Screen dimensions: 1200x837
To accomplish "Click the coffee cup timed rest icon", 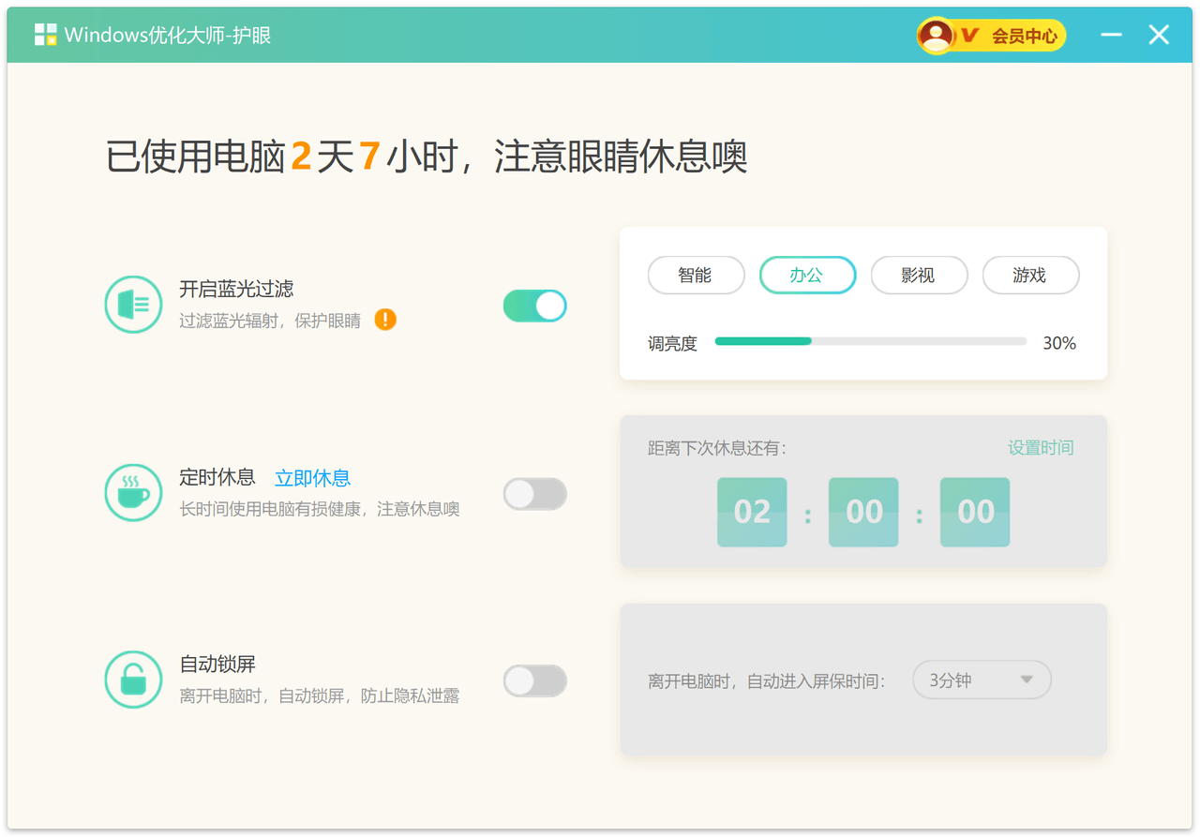I will pyautogui.click(x=133, y=492).
